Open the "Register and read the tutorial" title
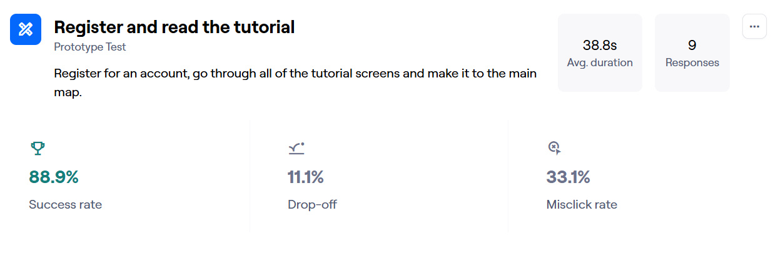Screen dimensions: 778x258 [174, 27]
